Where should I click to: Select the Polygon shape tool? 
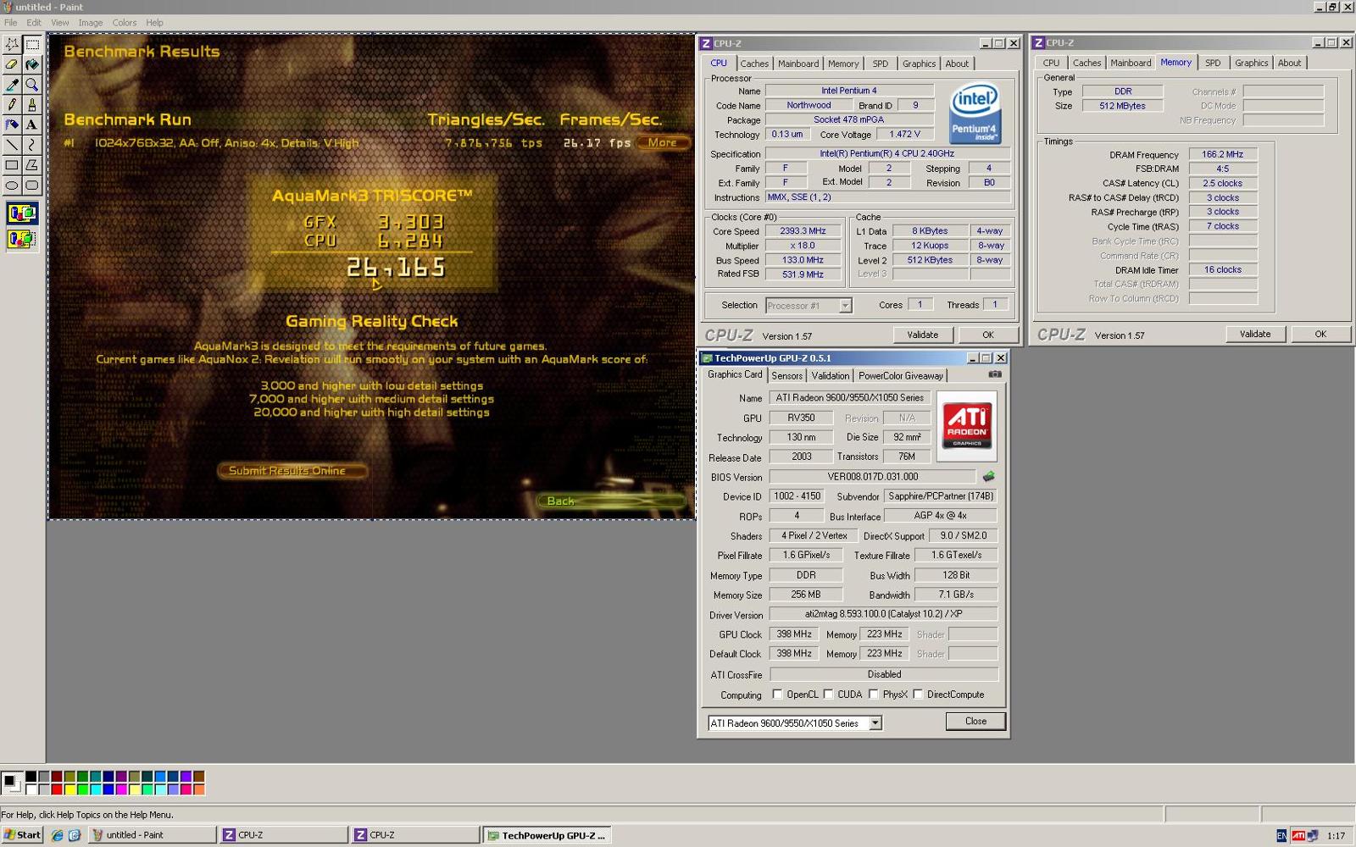click(32, 166)
